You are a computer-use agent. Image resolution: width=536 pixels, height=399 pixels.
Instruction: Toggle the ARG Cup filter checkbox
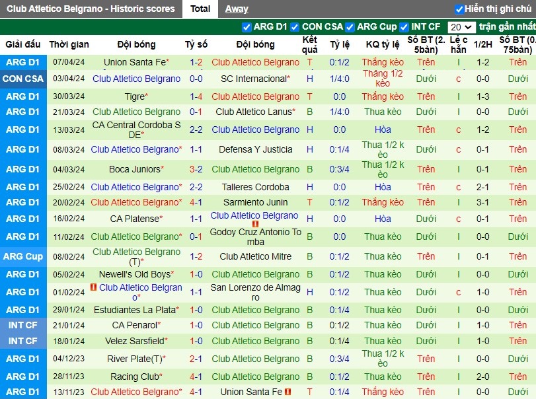coord(350,27)
